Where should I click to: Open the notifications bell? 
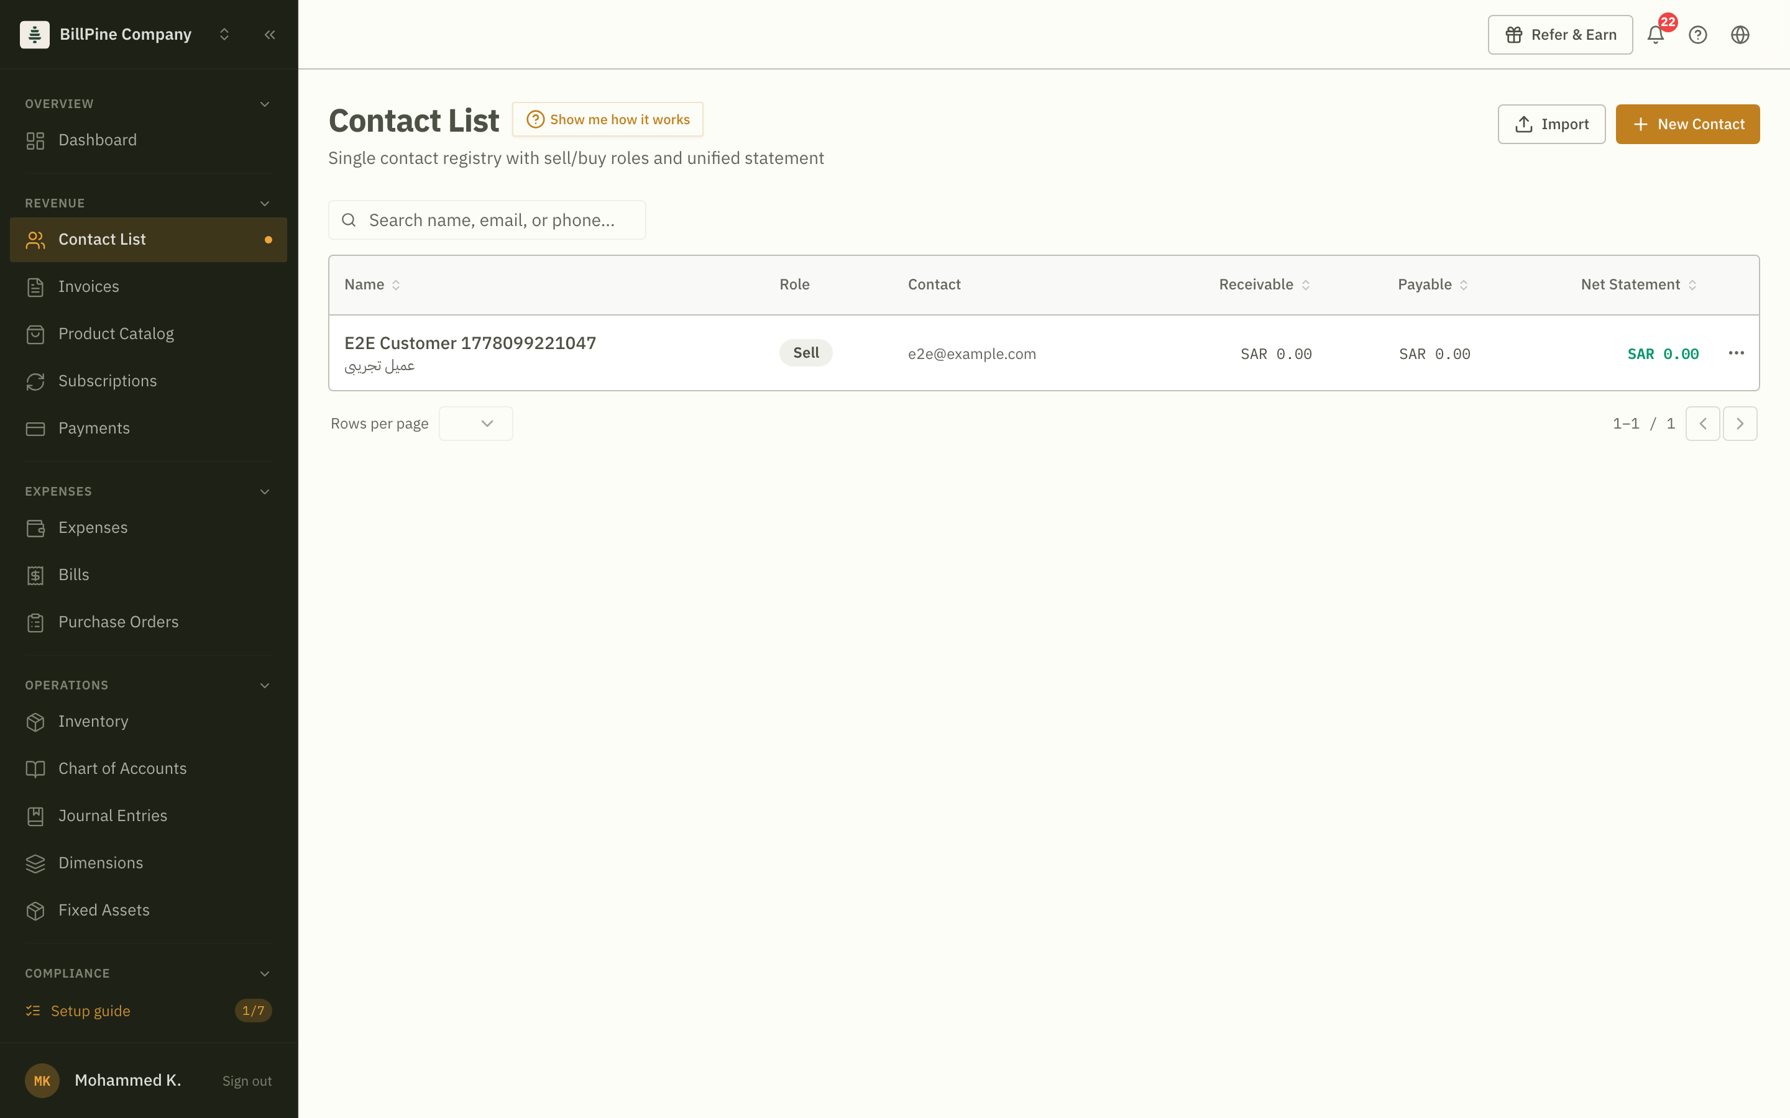pyautogui.click(x=1655, y=35)
